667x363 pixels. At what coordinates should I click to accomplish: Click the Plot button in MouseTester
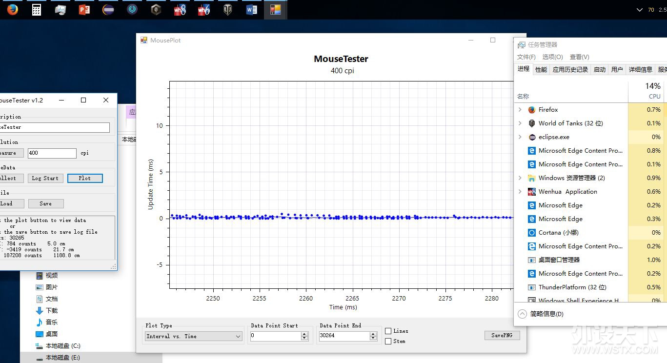[85, 178]
